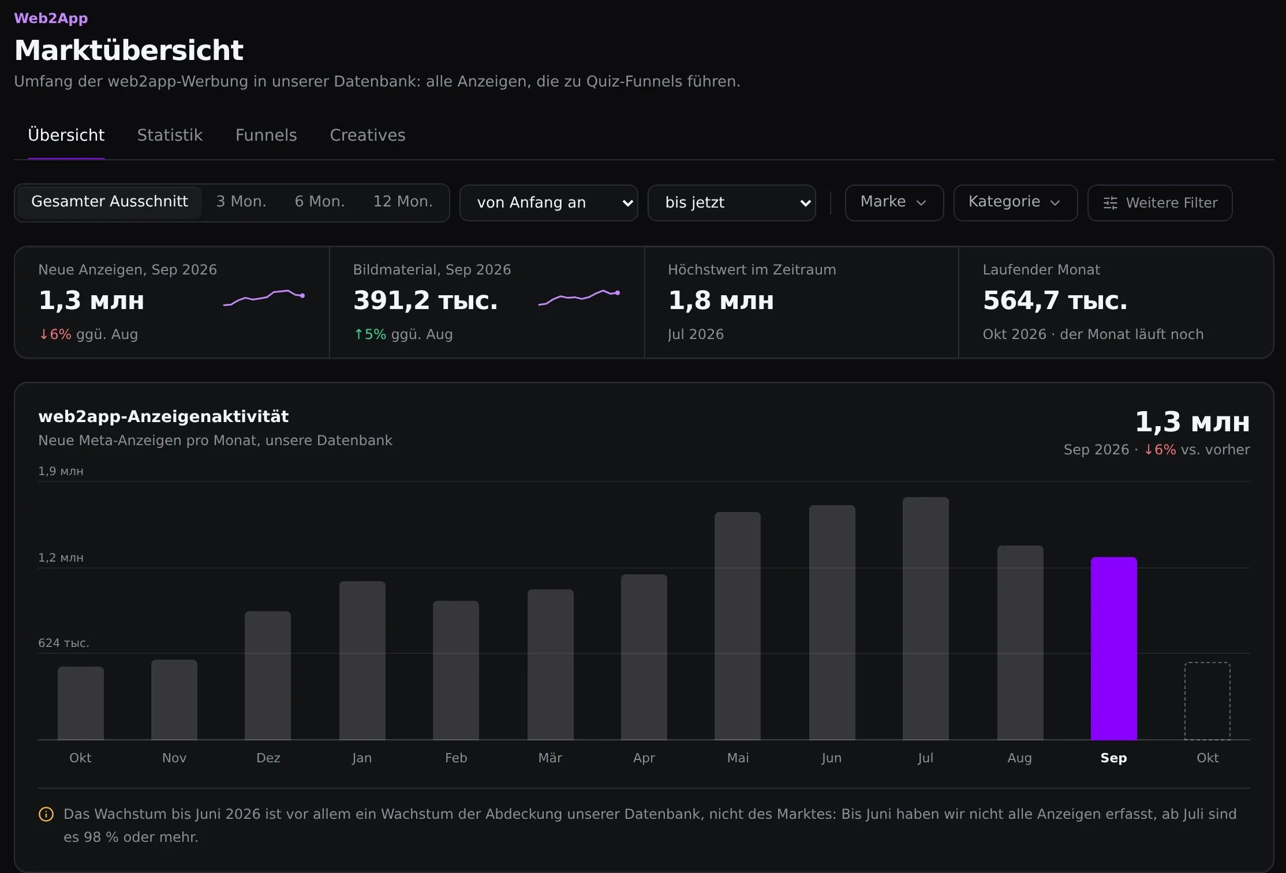Expand the Marke filter dropdown
Screen dimensions: 1286x873
coord(894,202)
